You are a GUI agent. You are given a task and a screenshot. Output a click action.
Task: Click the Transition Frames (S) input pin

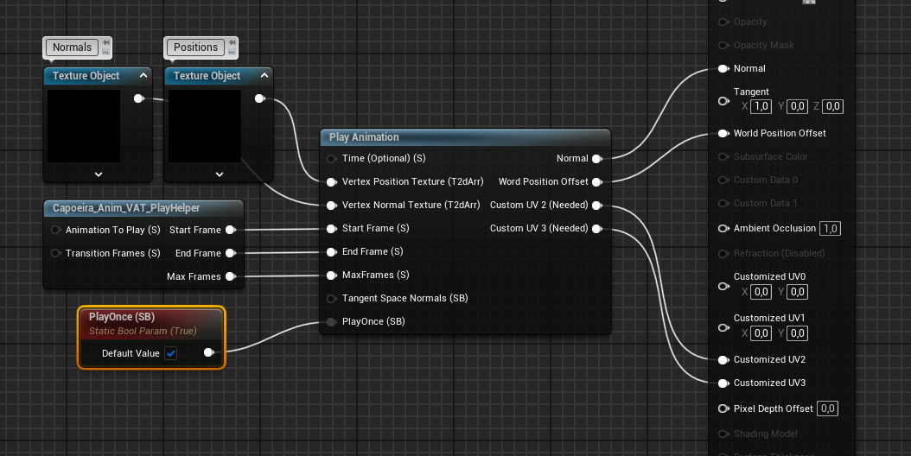(56, 253)
